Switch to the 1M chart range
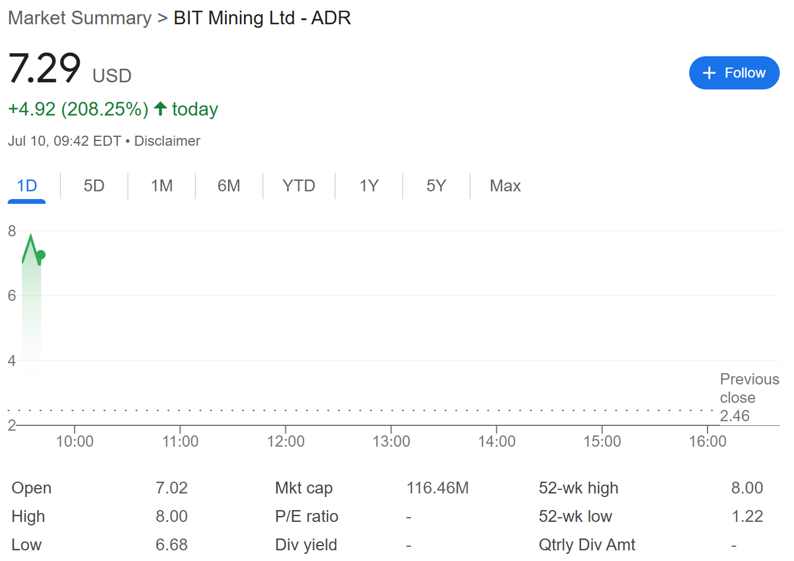The width and height of the screenshot is (794, 561). click(x=162, y=186)
